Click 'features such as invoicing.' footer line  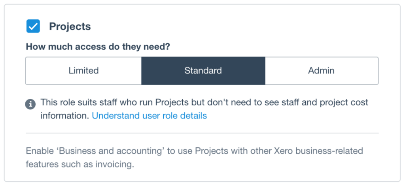[x=80, y=164]
